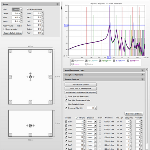The image size is (150, 150).
Task: Toggle the Crossover Filter checkbox
Action: click(66, 108)
